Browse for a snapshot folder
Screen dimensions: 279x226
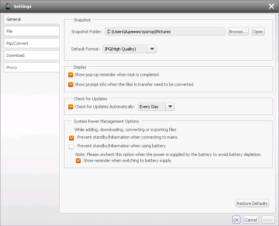point(238,32)
